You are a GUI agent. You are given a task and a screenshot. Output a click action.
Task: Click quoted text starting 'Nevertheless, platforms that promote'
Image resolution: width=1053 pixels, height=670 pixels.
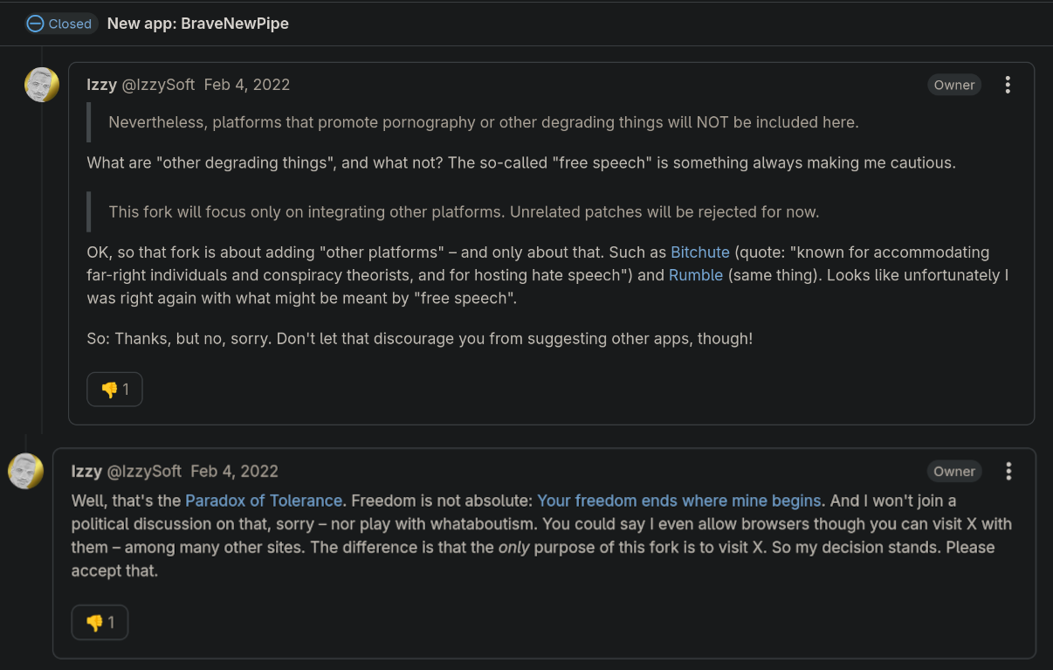484,122
